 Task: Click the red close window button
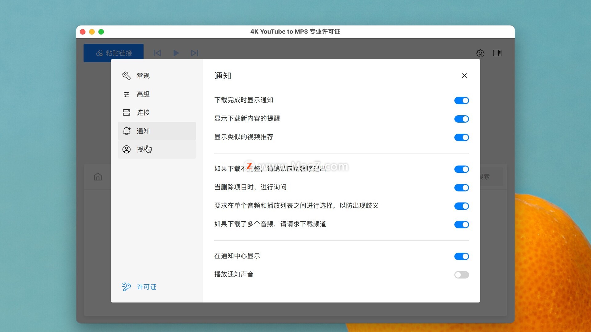pos(82,32)
